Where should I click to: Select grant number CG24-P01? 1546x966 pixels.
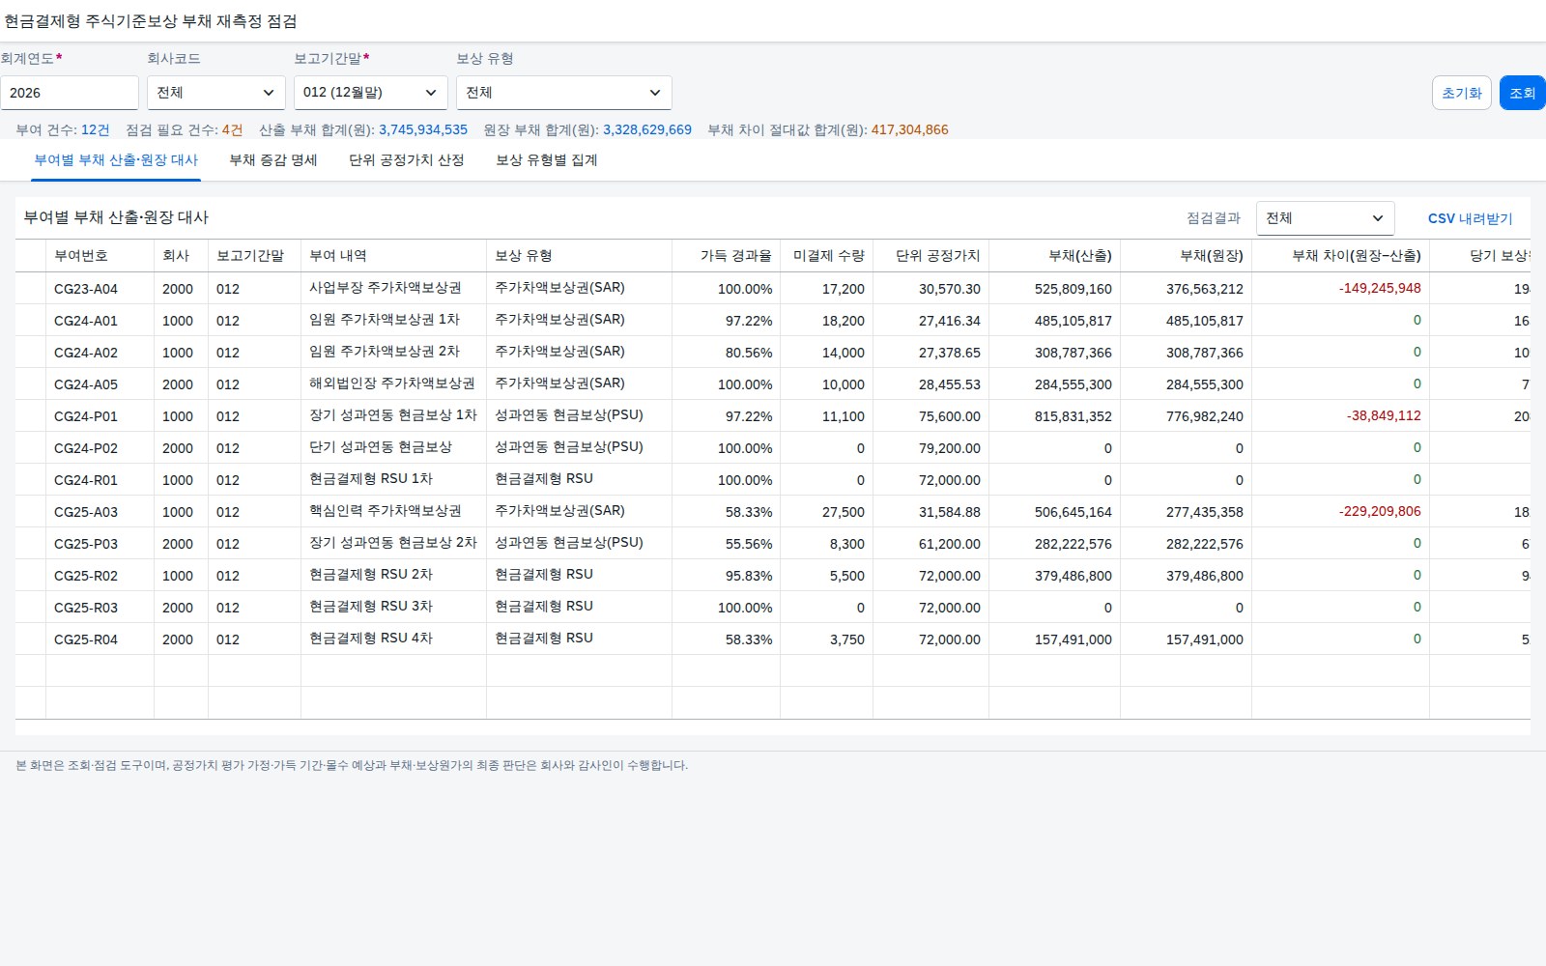tap(86, 416)
